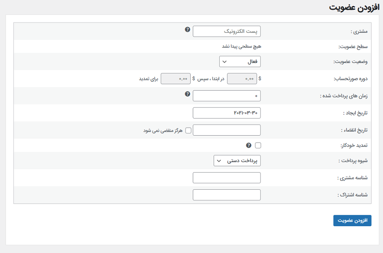This screenshot has height=253, width=383.
Task: Expand the payment method dropdown (پرداخت دستی)
Action: point(237,160)
